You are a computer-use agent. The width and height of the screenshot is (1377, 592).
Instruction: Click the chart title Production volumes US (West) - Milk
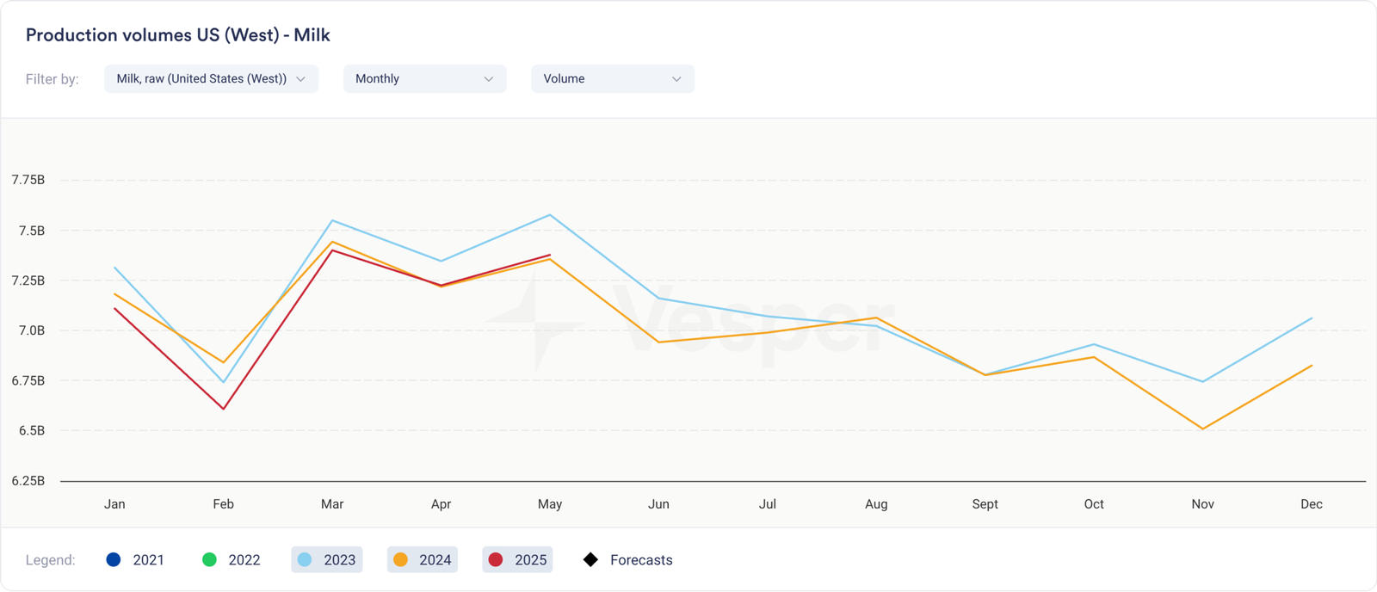[x=178, y=35]
